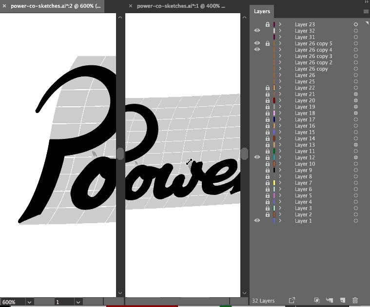
Task: Click target circle for Layer 21
Action: tap(355, 94)
